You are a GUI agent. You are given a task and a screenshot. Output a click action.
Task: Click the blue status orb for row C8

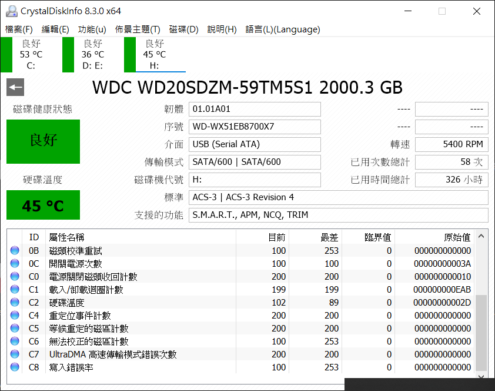tap(15, 367)
